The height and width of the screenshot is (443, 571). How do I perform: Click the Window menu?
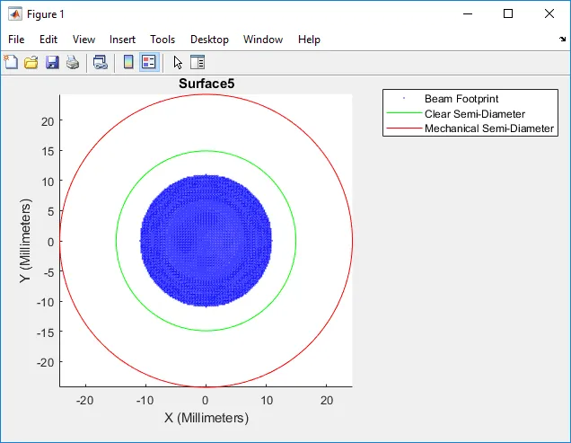(x=263, y=40)
